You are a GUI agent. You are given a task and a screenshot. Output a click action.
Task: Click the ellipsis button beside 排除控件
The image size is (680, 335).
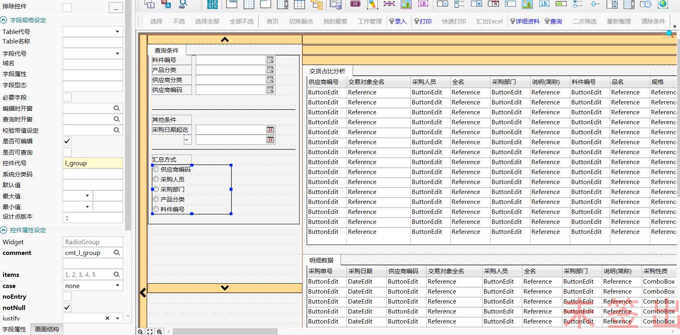[x=116, y=8]
